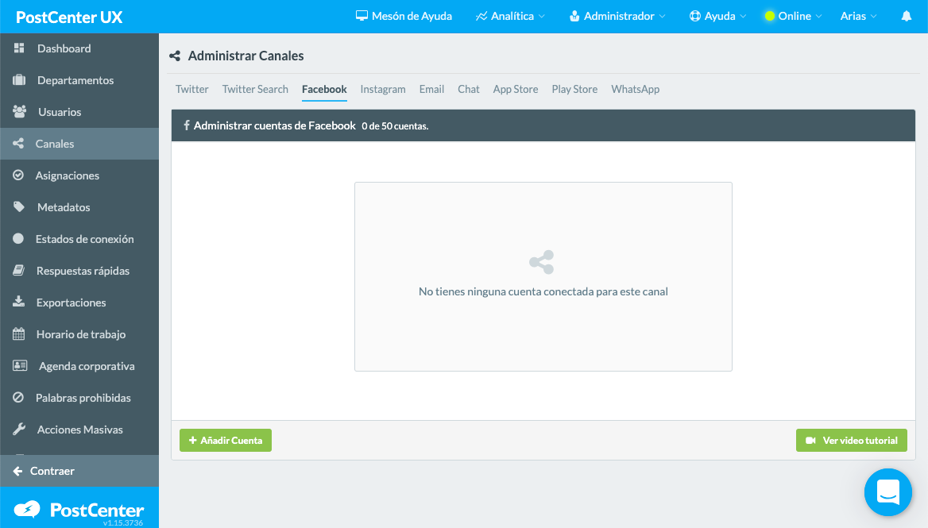Click Añadir Cuenta button
This screenshot has width=928, height=528.
[226, 441]
